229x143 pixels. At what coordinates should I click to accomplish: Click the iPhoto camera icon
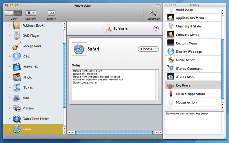(17, 77)
